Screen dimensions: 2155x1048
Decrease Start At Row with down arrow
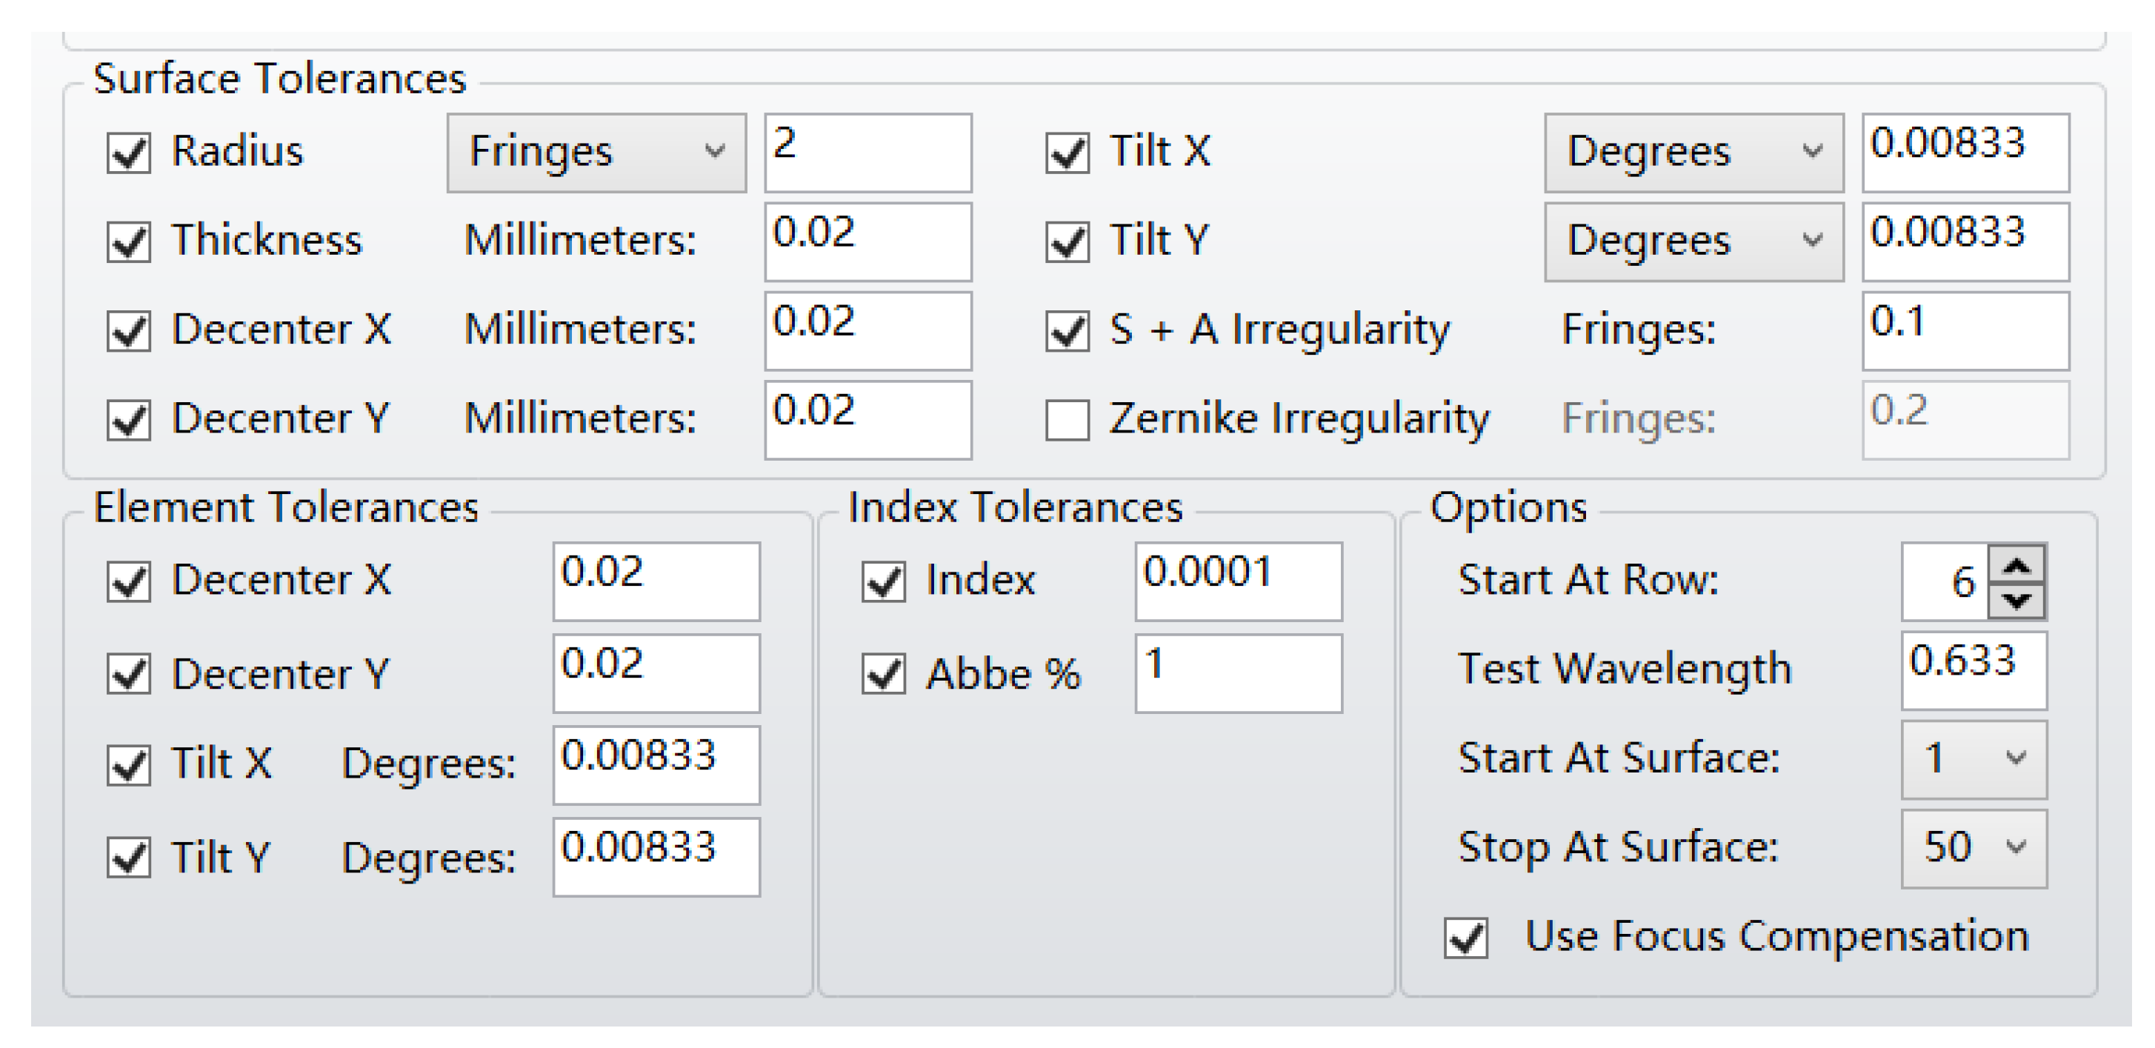pos(2017,600)
